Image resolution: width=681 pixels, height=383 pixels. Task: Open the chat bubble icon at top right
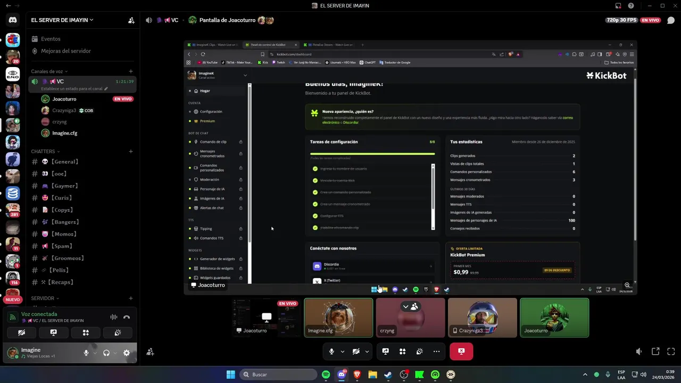click(670, 20)
